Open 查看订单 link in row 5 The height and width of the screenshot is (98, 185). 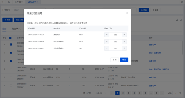(152, 77)
